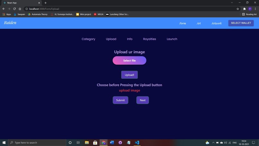Image resolution: width=259 pixels, height=146 pixels.
Task: Switch to the Upload step
Action: click(x=111, y=39)
